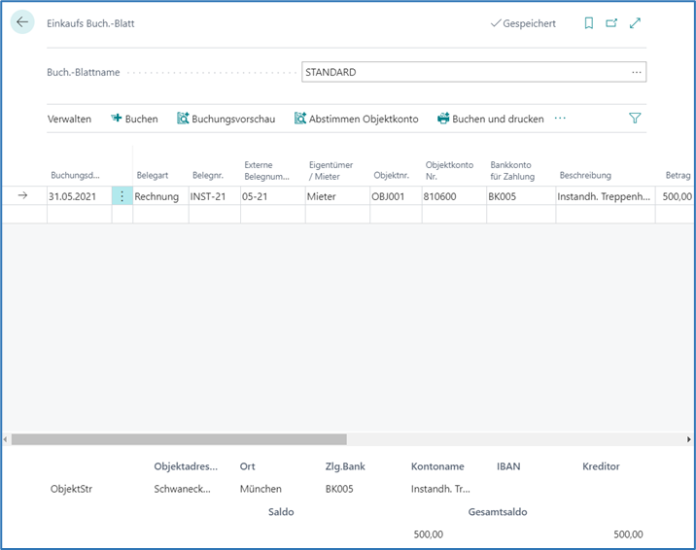
Task: Open Buchungsvorschau posting preview
Action: click(x=226, y=119)
